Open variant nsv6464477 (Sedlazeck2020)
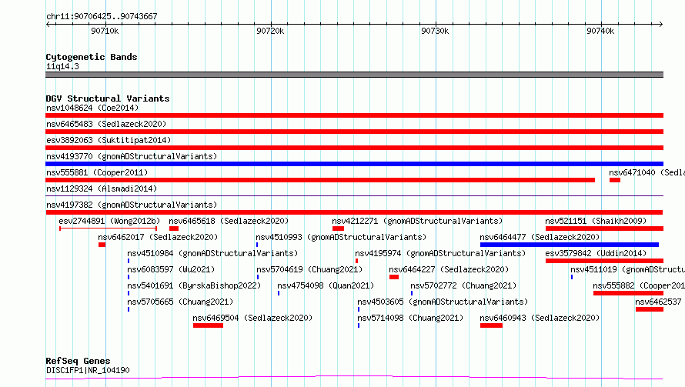The height and width of the screenshot is (387, 685). (x=540, y=237)
